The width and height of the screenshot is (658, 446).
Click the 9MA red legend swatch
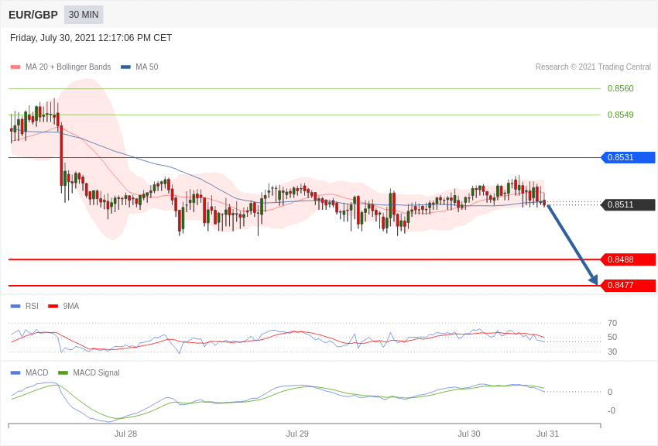[x=53, y=307]
